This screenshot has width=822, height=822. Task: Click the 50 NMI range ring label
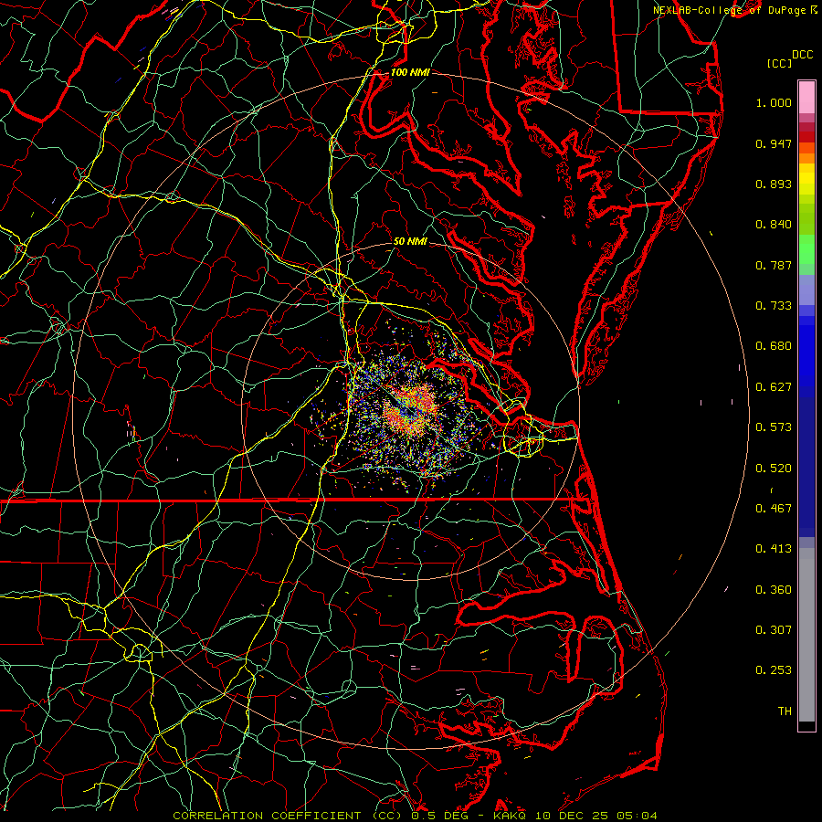(x=410, y=241)
